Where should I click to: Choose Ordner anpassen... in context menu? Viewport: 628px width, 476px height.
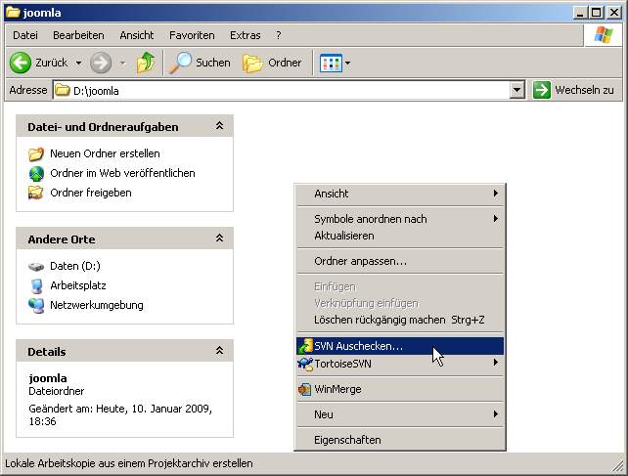[x=400, y=261]
